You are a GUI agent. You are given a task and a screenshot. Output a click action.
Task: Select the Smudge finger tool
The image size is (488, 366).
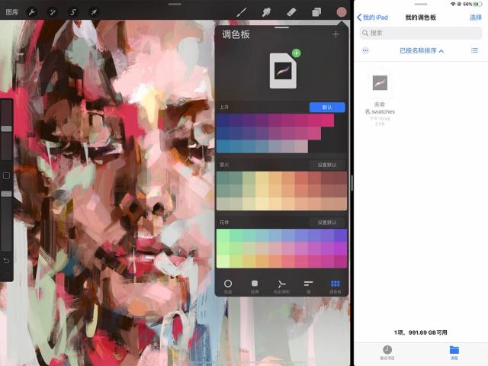(x=266, y=12)
